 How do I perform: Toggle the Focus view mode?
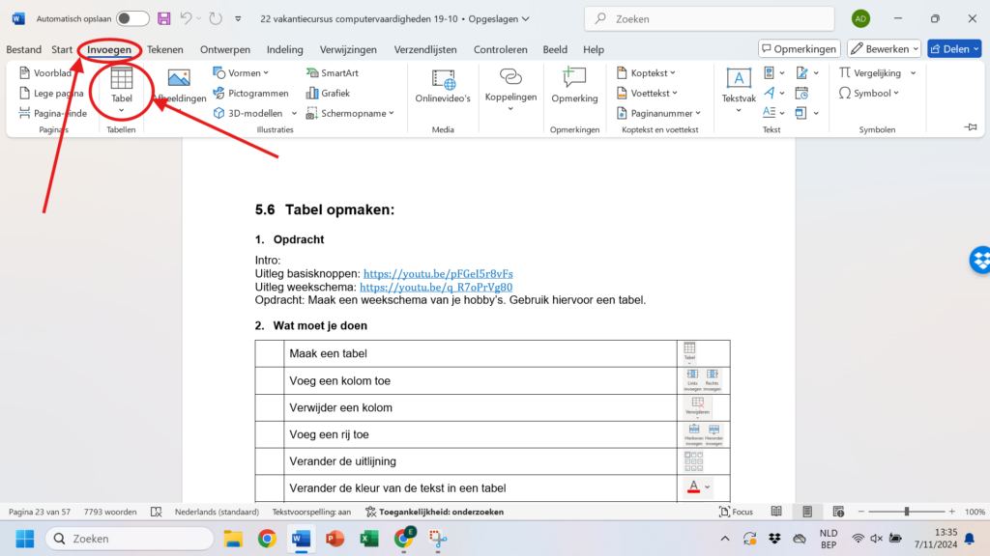point(735,512)
